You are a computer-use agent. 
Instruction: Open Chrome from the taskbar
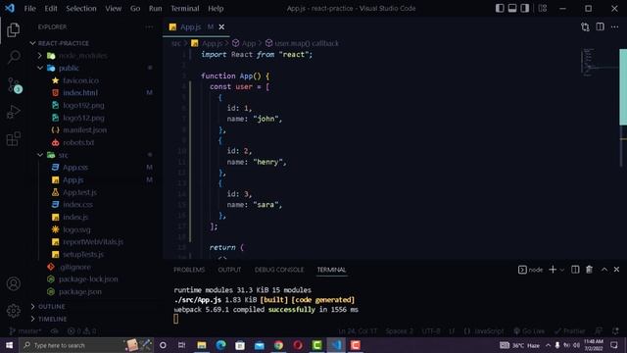point(278,345)
